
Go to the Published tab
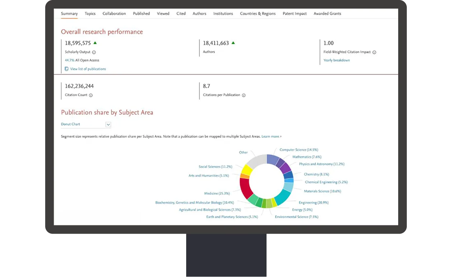pyautogui.click(x=141, y=14)
